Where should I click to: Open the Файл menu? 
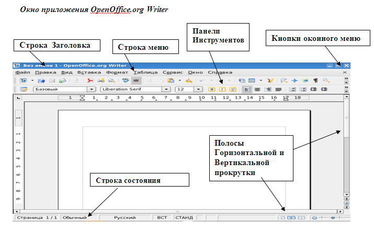pos(22,72)
